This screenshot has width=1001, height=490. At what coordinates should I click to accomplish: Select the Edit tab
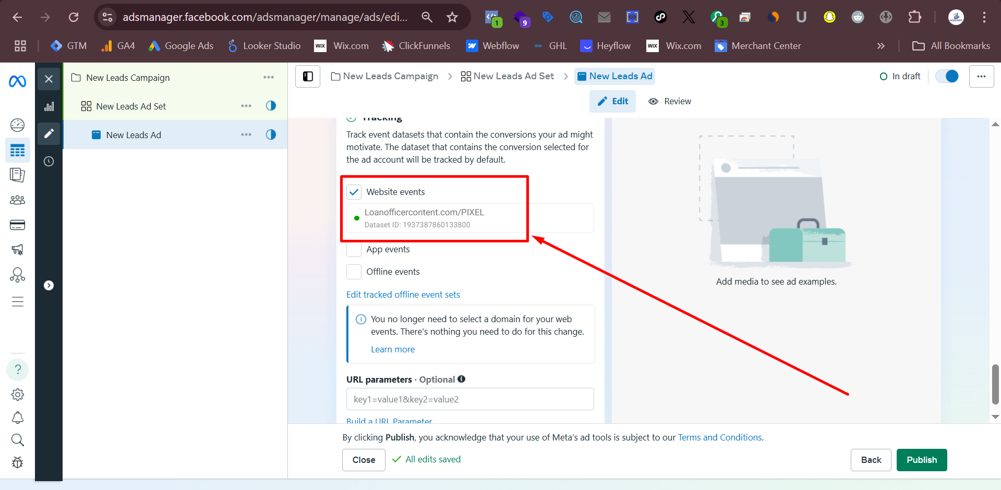tap(613, 101)
